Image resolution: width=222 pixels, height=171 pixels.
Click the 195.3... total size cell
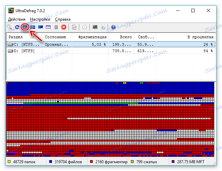click(121, 44)
